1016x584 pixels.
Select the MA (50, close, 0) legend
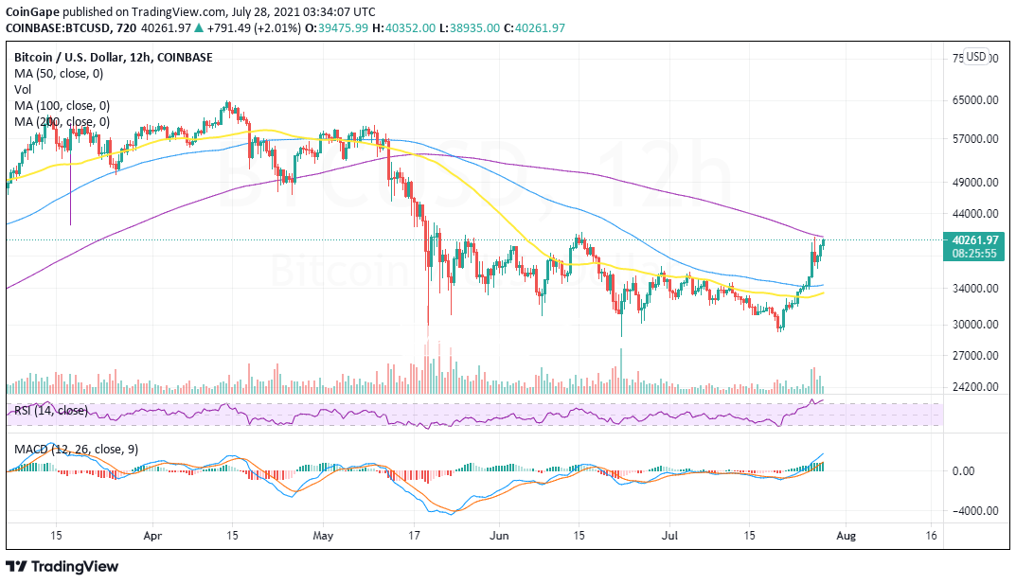point(60,73)
